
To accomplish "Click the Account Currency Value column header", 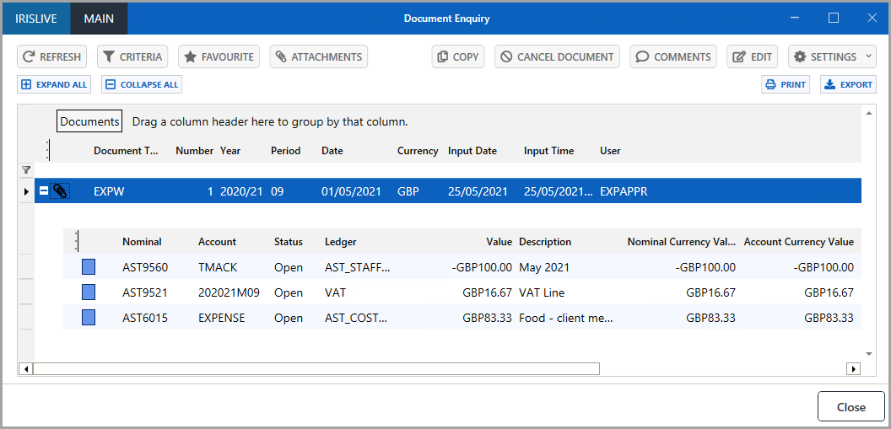I will point(799,242).
